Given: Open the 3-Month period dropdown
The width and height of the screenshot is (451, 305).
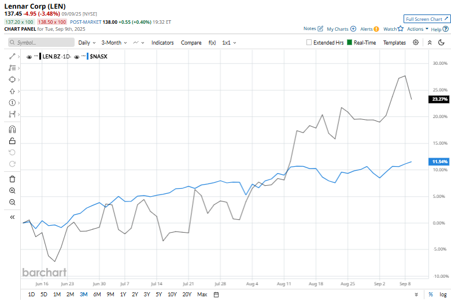Looking at the screenshot, I should click(x=114, y=43).
